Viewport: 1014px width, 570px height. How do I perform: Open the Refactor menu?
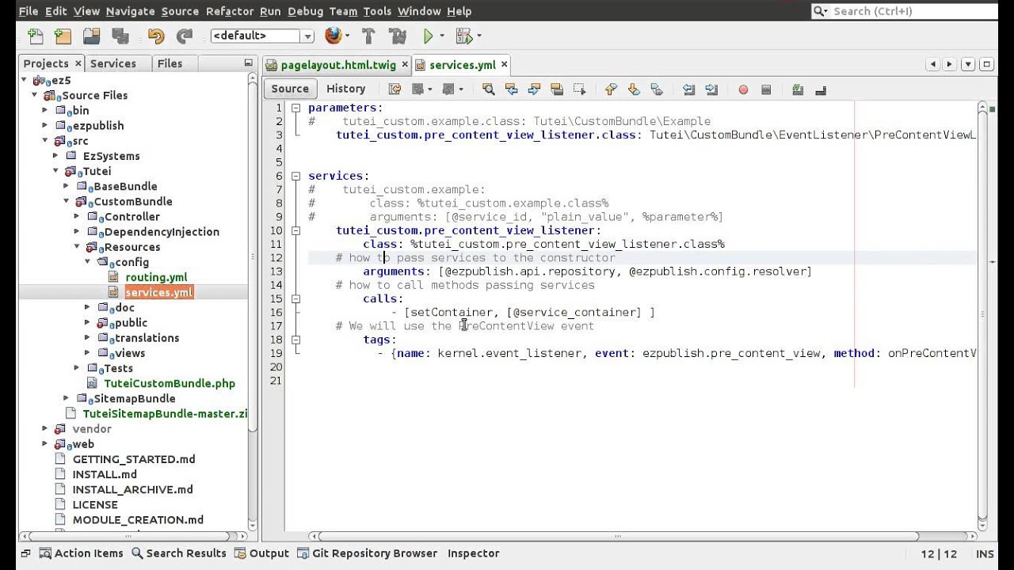(x=230, y=11)
